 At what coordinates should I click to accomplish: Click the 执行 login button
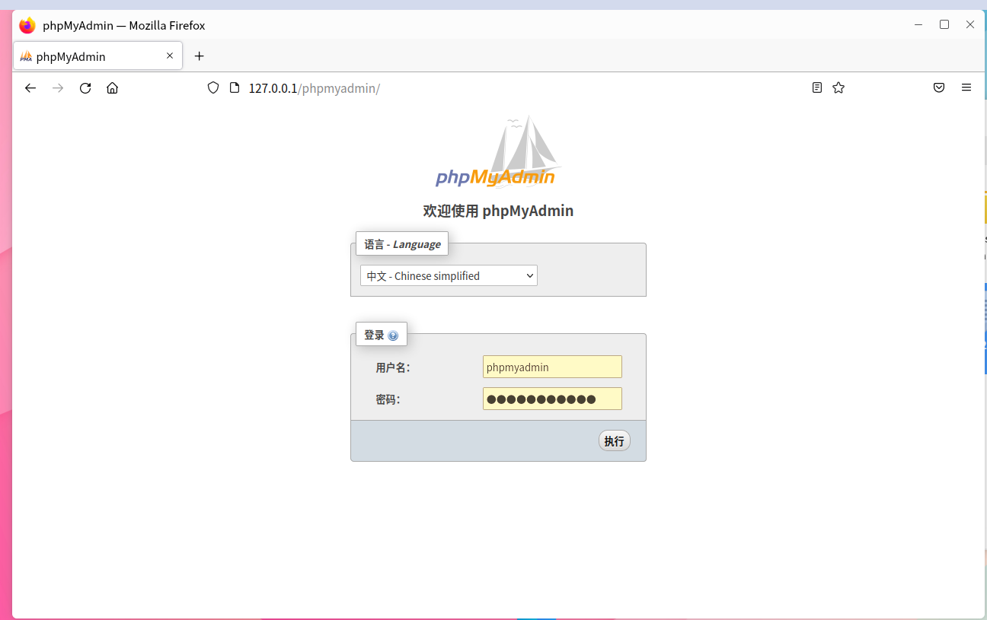tap(615, 441)
